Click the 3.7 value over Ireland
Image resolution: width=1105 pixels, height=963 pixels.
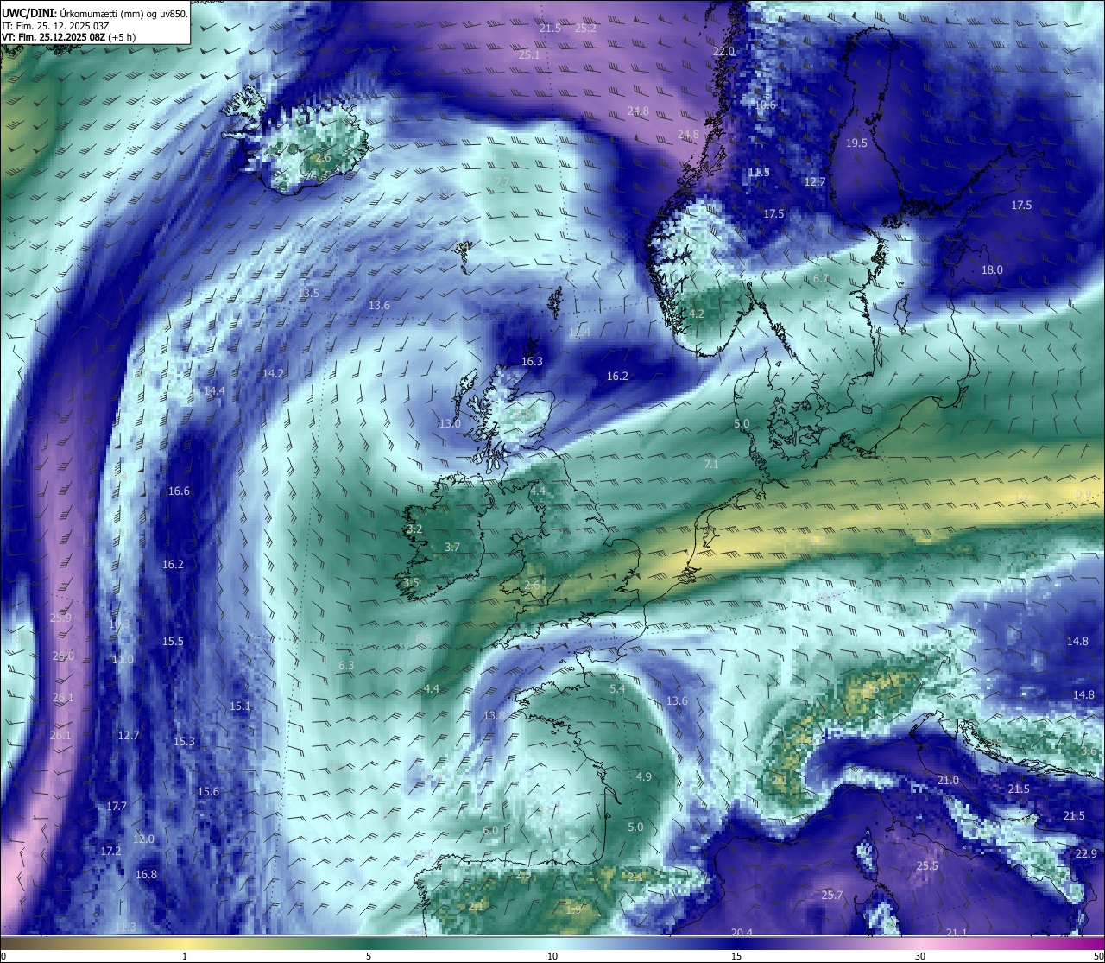[x=452, y=548]
